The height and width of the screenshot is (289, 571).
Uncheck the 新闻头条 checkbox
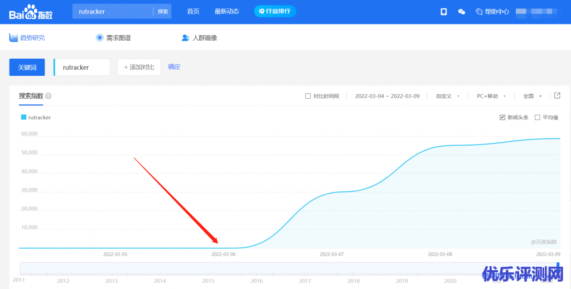(502, 117)
